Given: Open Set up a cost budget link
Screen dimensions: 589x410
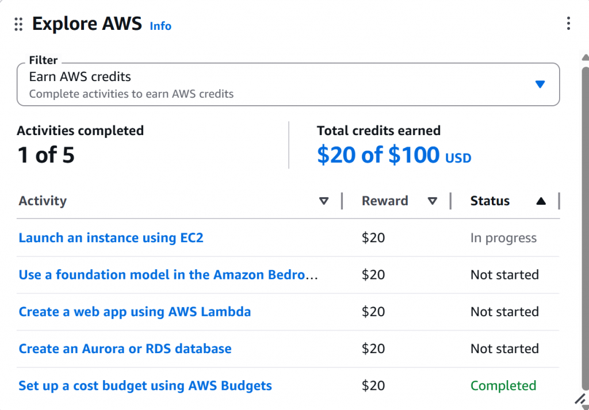Looking at the screenshot, I should point(145,385).
